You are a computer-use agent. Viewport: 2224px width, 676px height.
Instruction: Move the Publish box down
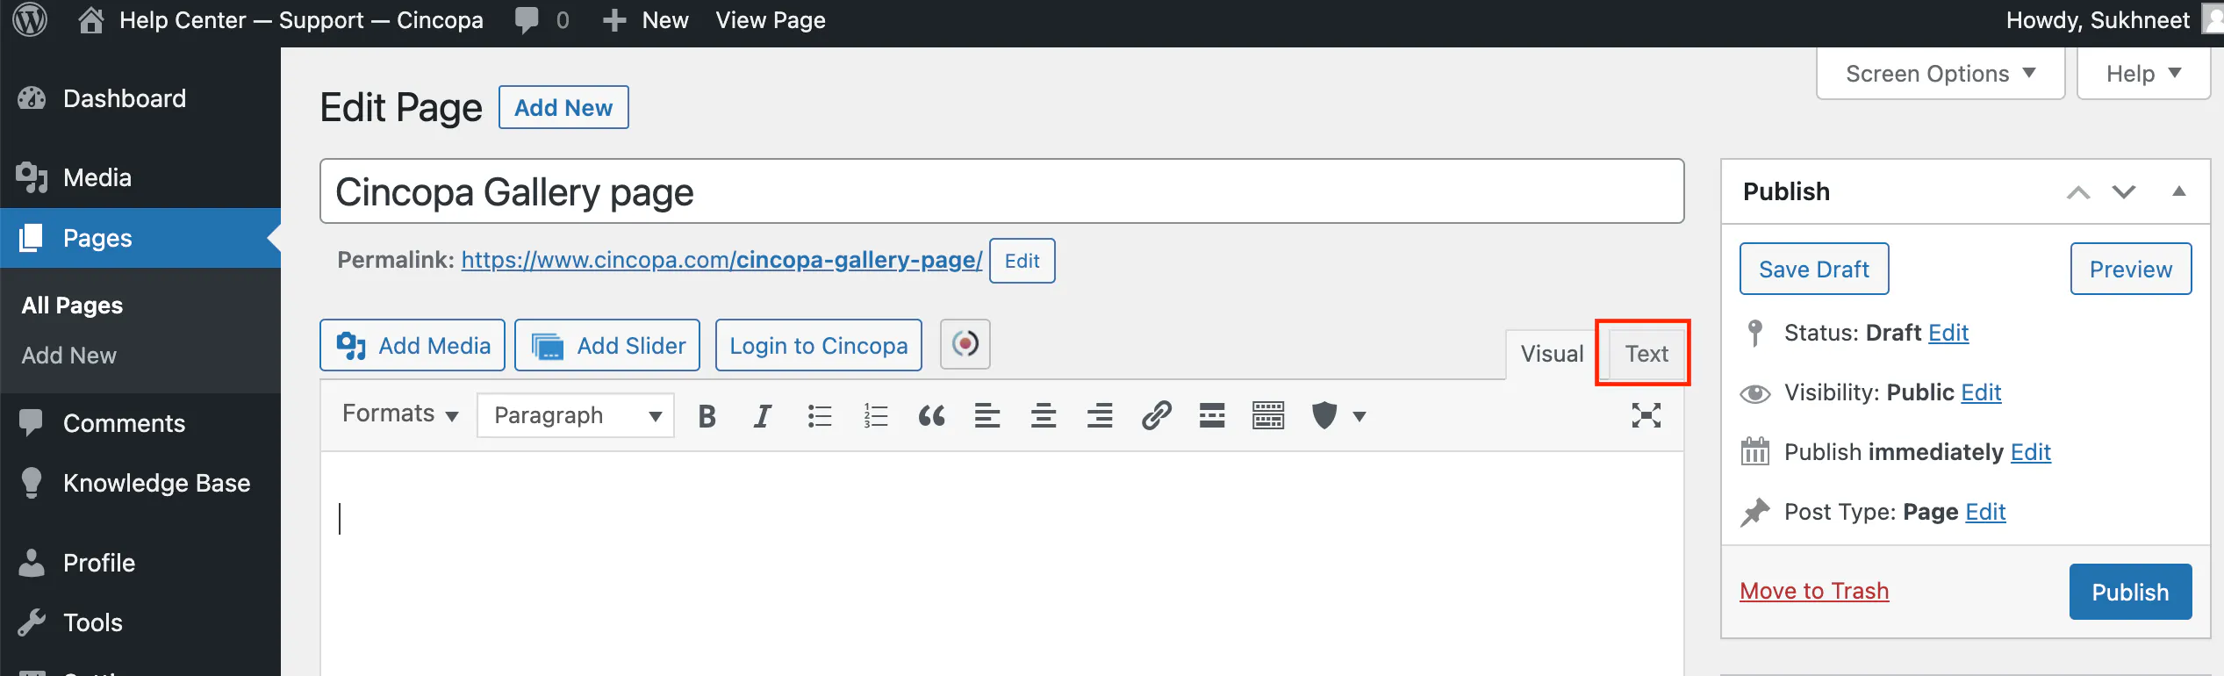[2124, 192]
